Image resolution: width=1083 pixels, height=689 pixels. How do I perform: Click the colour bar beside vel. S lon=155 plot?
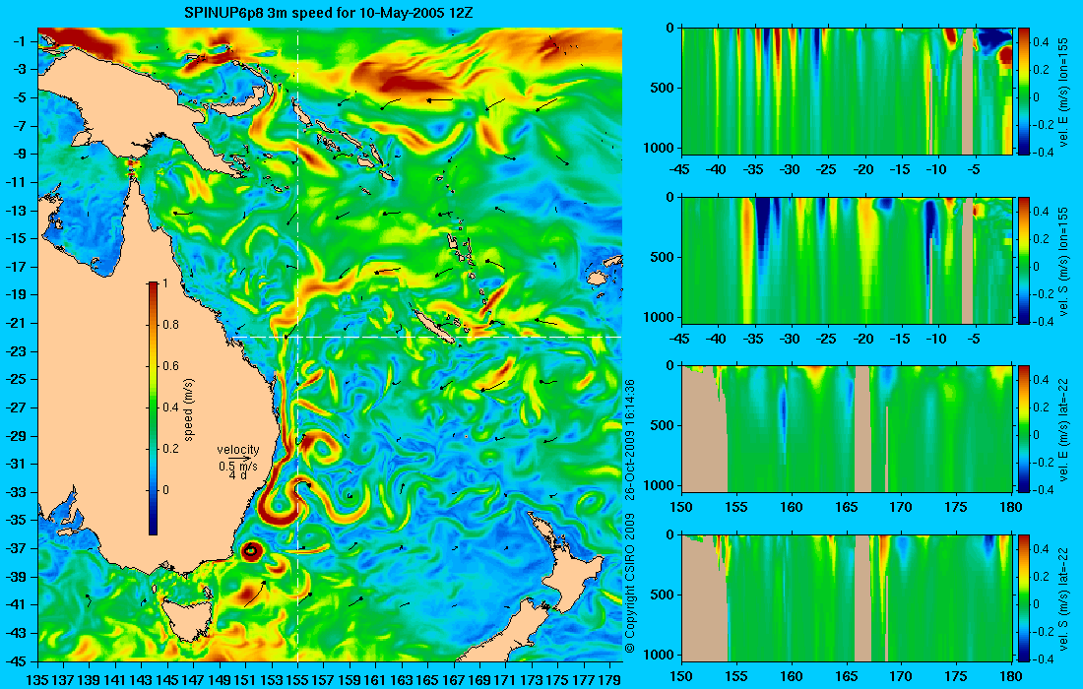click(x=1023, y=260)
